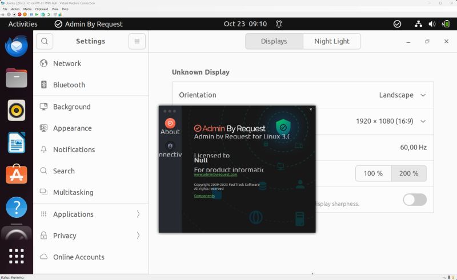The image size is (457, 280).
Task: Open Thunderbird mail from the dock
Action: pyautogui.click(x=17, y=46)
